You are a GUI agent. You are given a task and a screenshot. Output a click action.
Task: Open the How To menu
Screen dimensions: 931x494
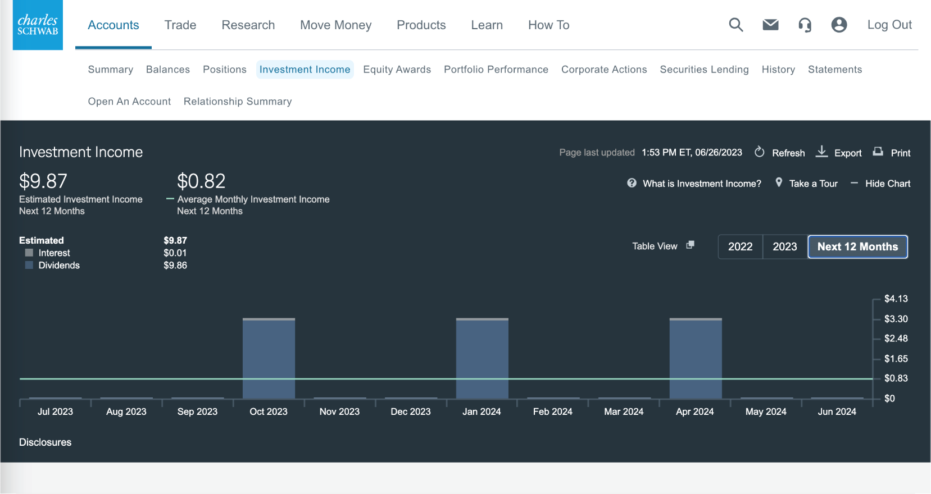click(549, 25)
